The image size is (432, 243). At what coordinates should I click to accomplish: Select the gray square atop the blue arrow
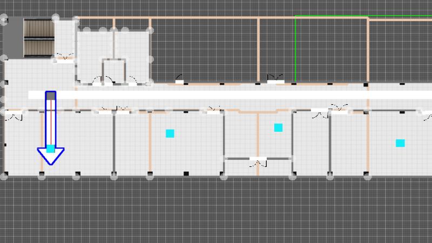[50, 96]
